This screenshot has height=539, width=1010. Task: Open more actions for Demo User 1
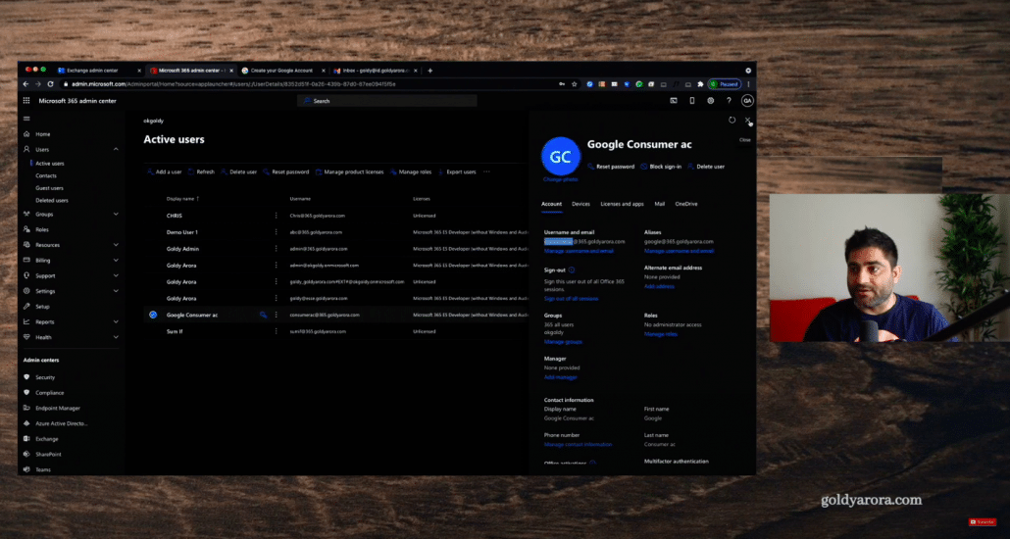(x=277, y=232)
